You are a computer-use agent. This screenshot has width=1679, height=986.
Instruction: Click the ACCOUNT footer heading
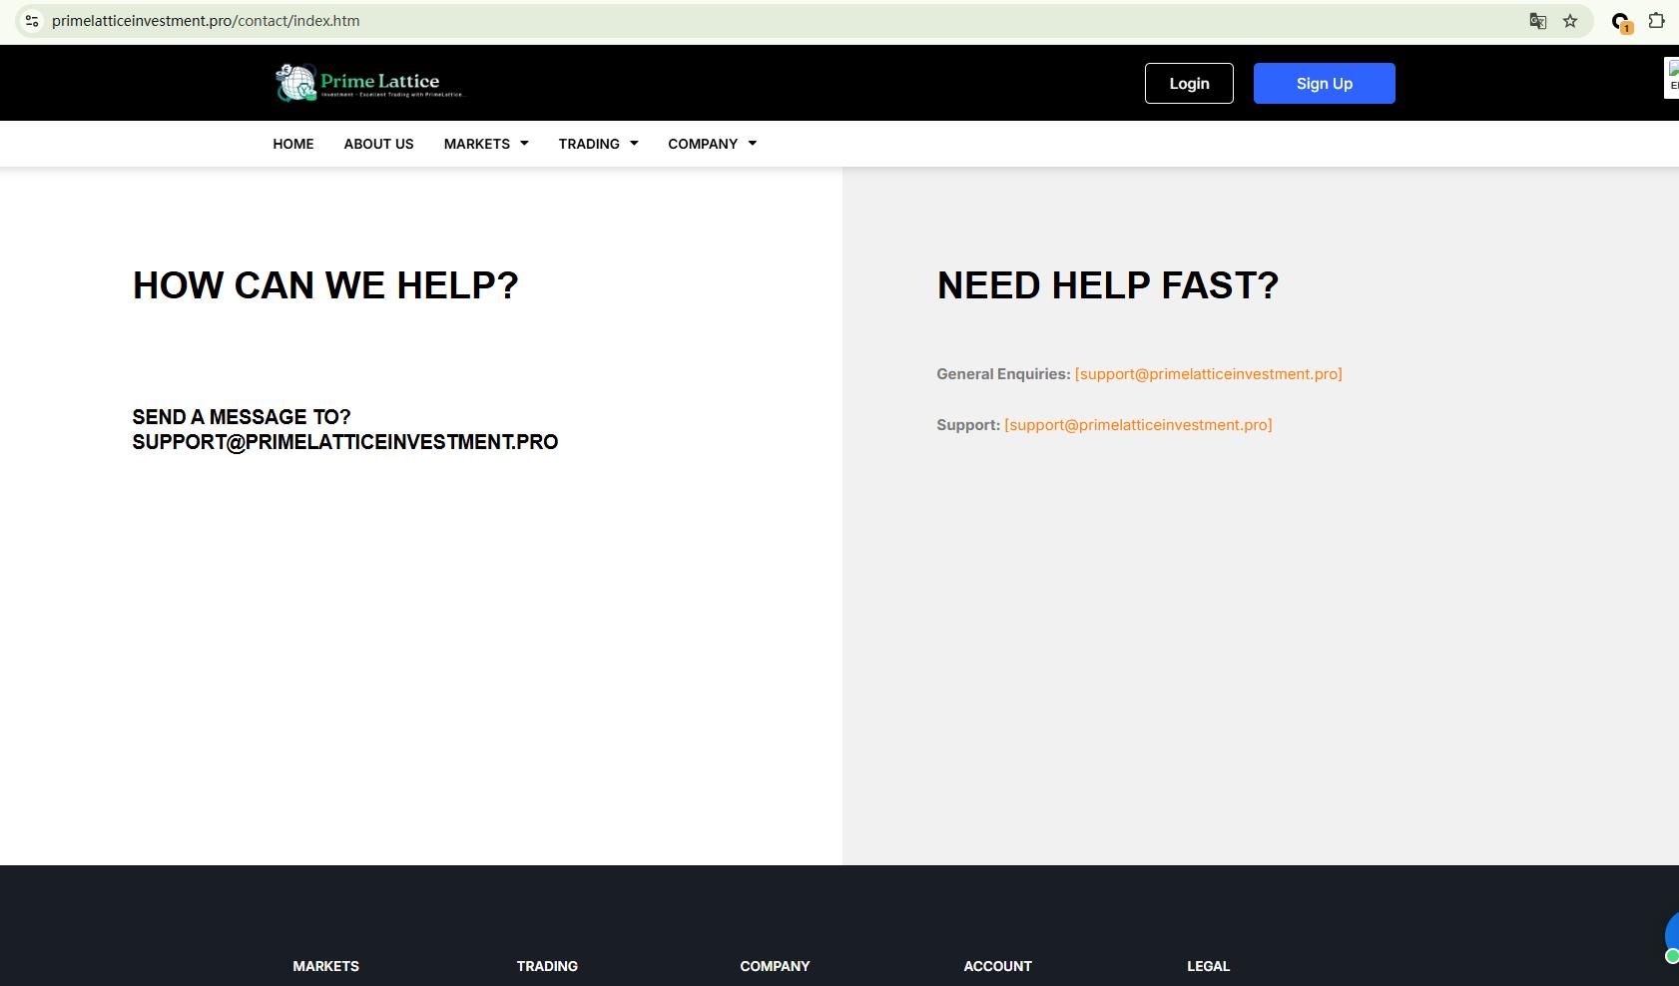point(997,966)
